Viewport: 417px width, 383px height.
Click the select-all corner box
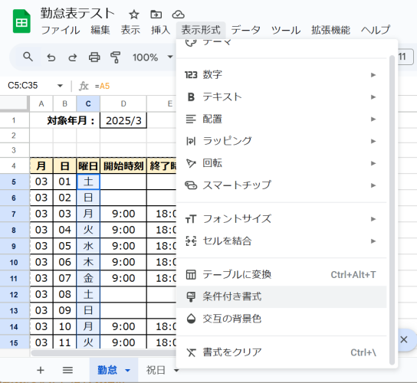coord(14,103)
